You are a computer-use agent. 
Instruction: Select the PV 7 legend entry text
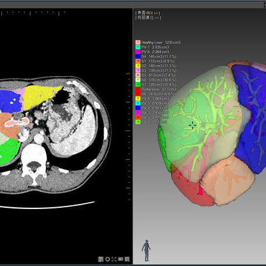[x=155, y=47]
